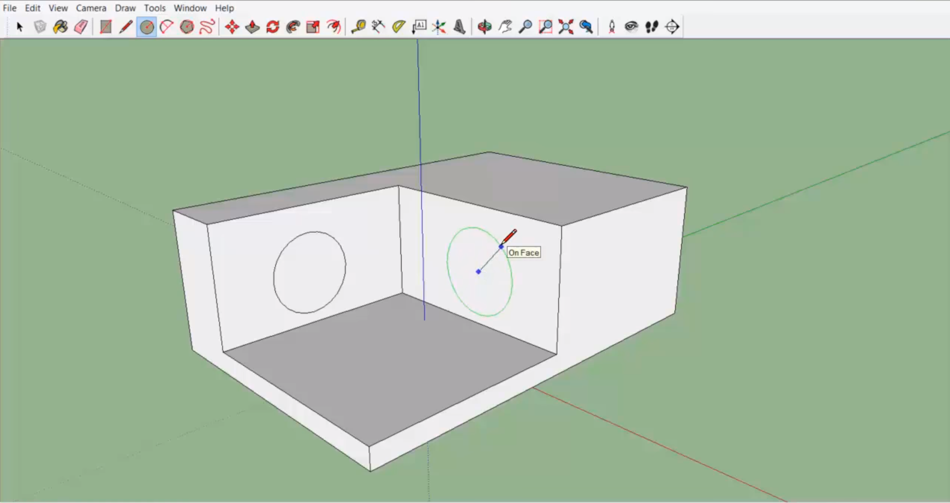Viewport: 950px width, 503px height.
Task: Choose the Push/Pull tool
Action: pos(252,27)
